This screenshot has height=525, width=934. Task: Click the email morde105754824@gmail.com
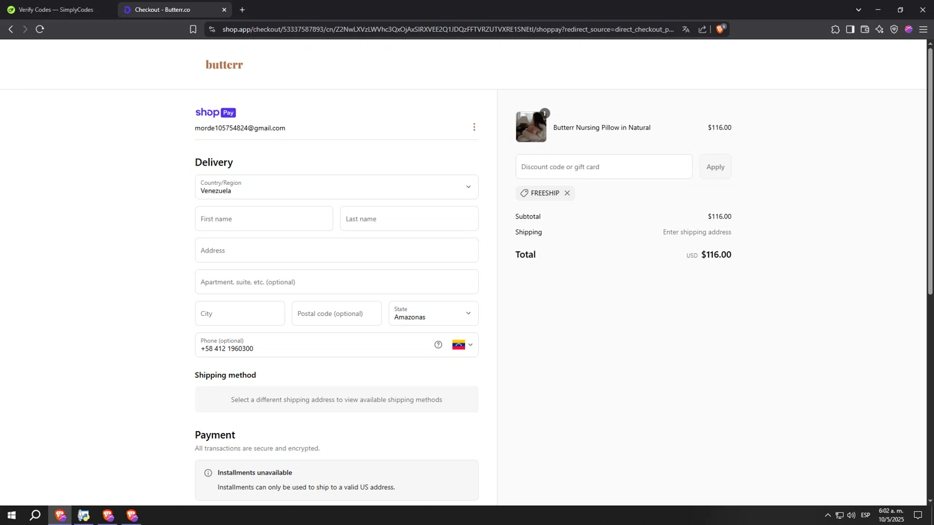(240, 128)
